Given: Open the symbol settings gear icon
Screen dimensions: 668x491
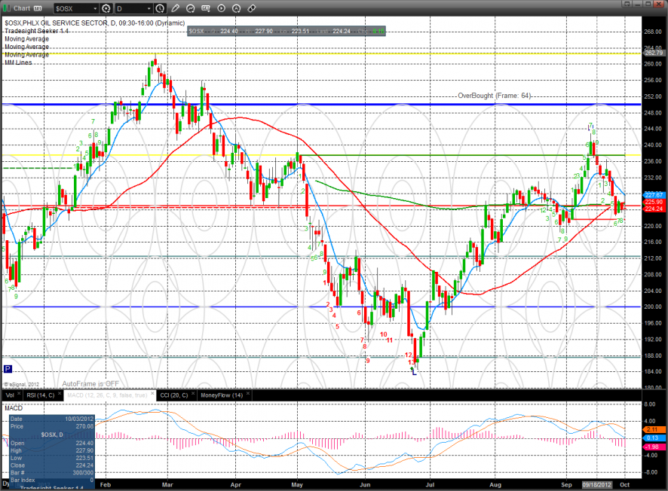Looking at the screenshot, I should [x=106, y=8].
